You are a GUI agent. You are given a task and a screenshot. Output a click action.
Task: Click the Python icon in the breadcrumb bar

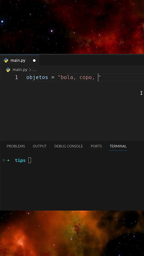8,70
